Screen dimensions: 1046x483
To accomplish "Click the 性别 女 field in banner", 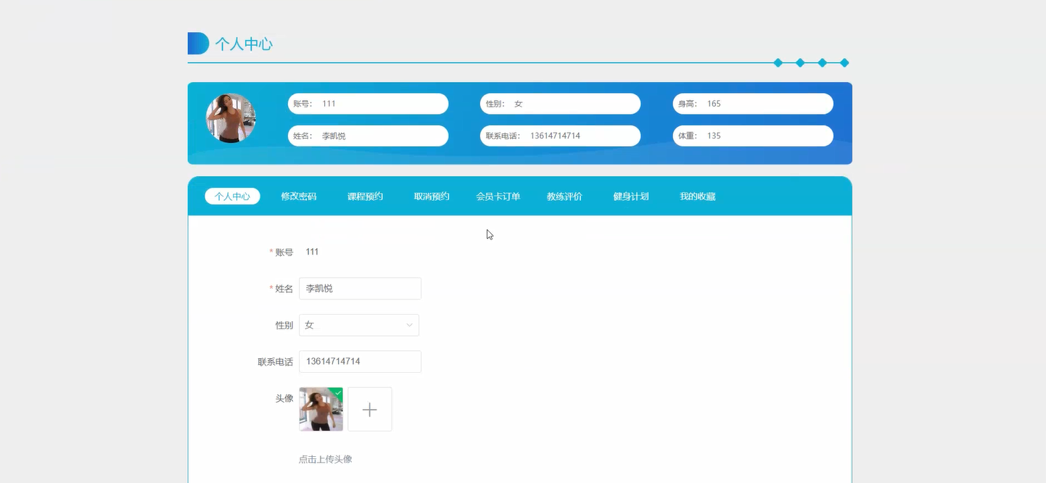I will [x=560, y=104].
